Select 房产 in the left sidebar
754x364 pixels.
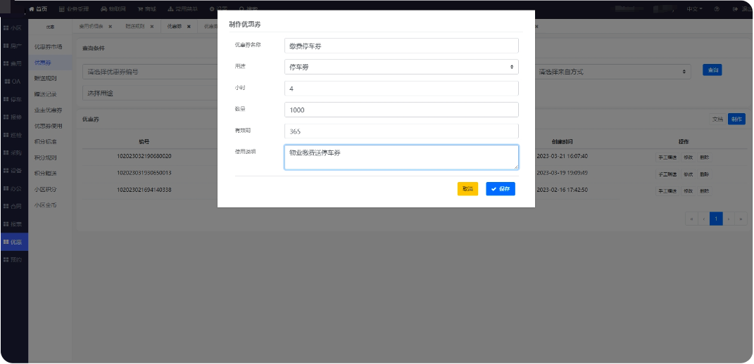coord(13,46)
